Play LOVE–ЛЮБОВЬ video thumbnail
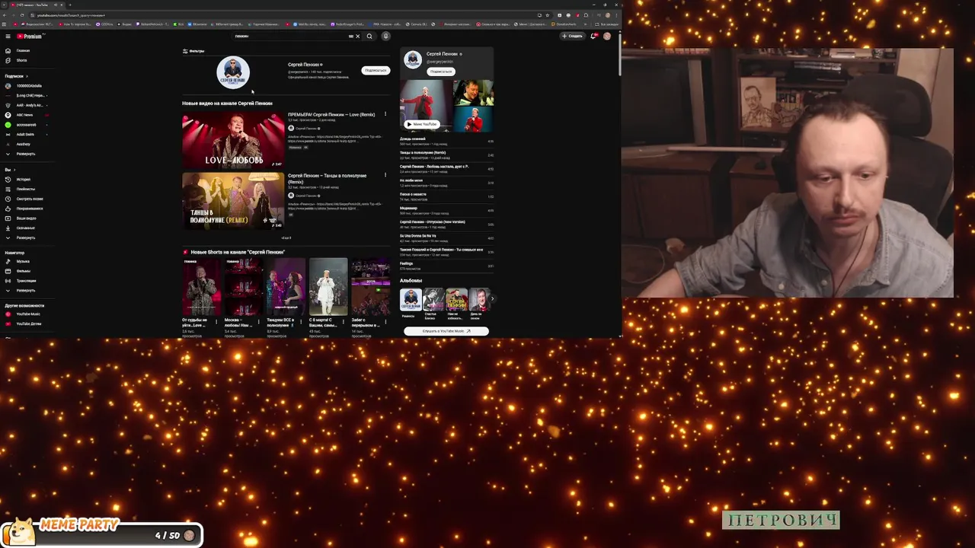The width and height of the screenshot is (975, 548). (x=233, y=139)
